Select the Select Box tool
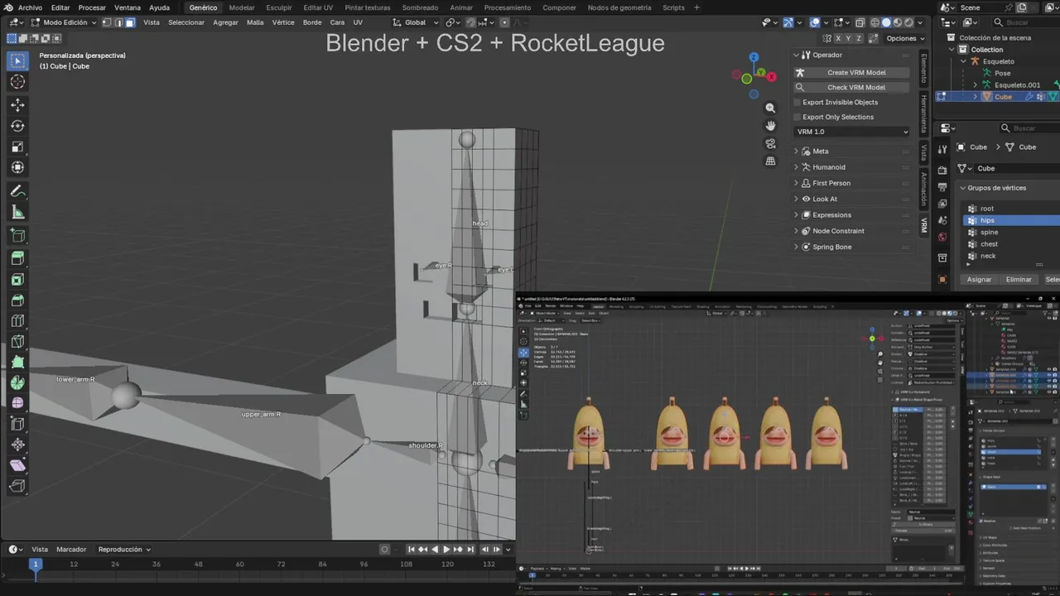 tap(17, 61)
